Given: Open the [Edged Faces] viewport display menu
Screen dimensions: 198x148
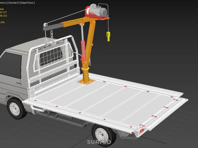Looking at the screenshot, I should 27,2.
